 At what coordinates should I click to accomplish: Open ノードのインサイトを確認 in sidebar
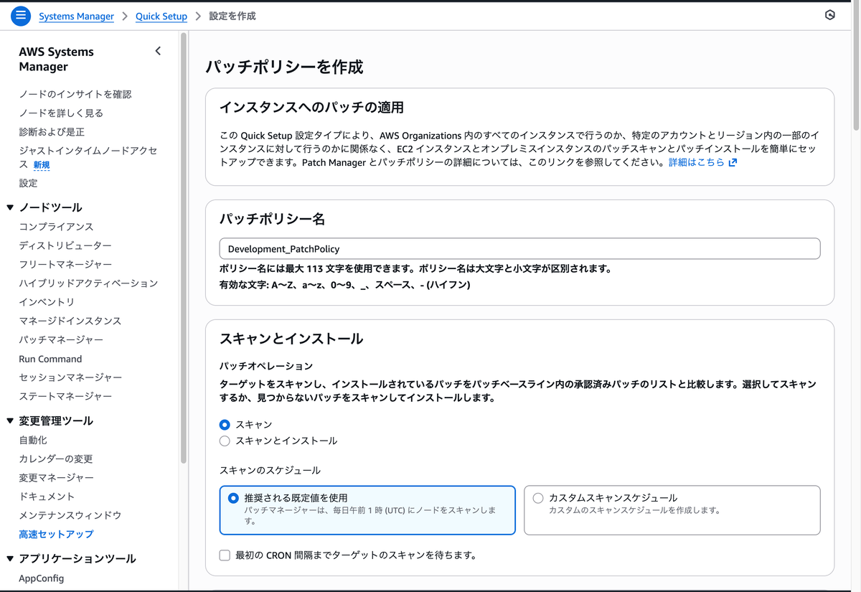75,95
